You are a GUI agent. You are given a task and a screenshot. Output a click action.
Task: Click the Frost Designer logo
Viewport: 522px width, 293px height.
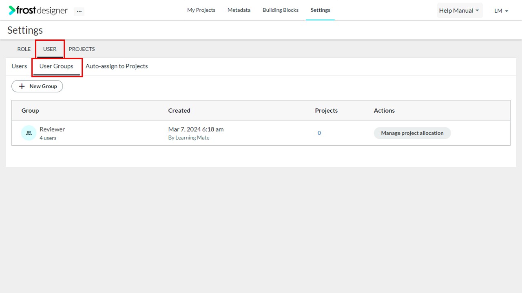click(x=38, y=11)
